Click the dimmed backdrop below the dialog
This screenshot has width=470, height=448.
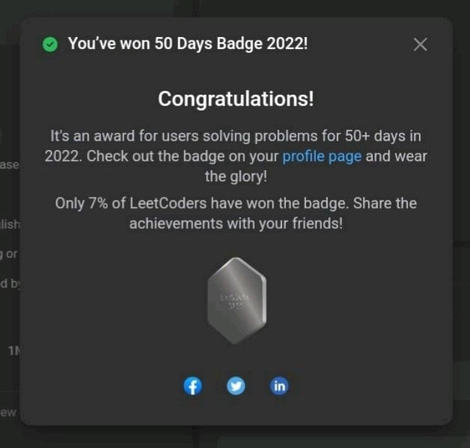point(235,437)
